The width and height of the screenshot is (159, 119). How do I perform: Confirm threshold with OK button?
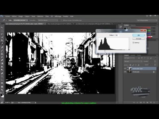click(x=138, y=35)
